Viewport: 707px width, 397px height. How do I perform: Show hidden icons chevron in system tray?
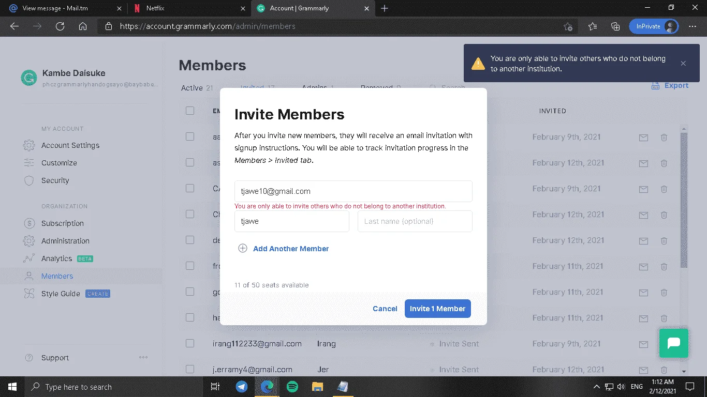(596, 387)
